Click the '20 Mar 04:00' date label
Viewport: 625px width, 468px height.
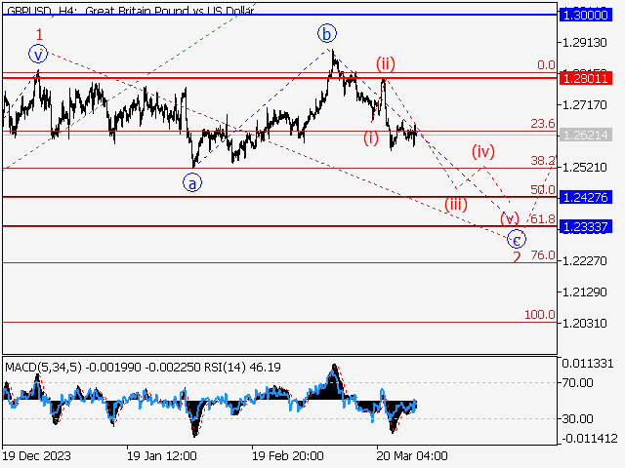click(x=412, y=455)
